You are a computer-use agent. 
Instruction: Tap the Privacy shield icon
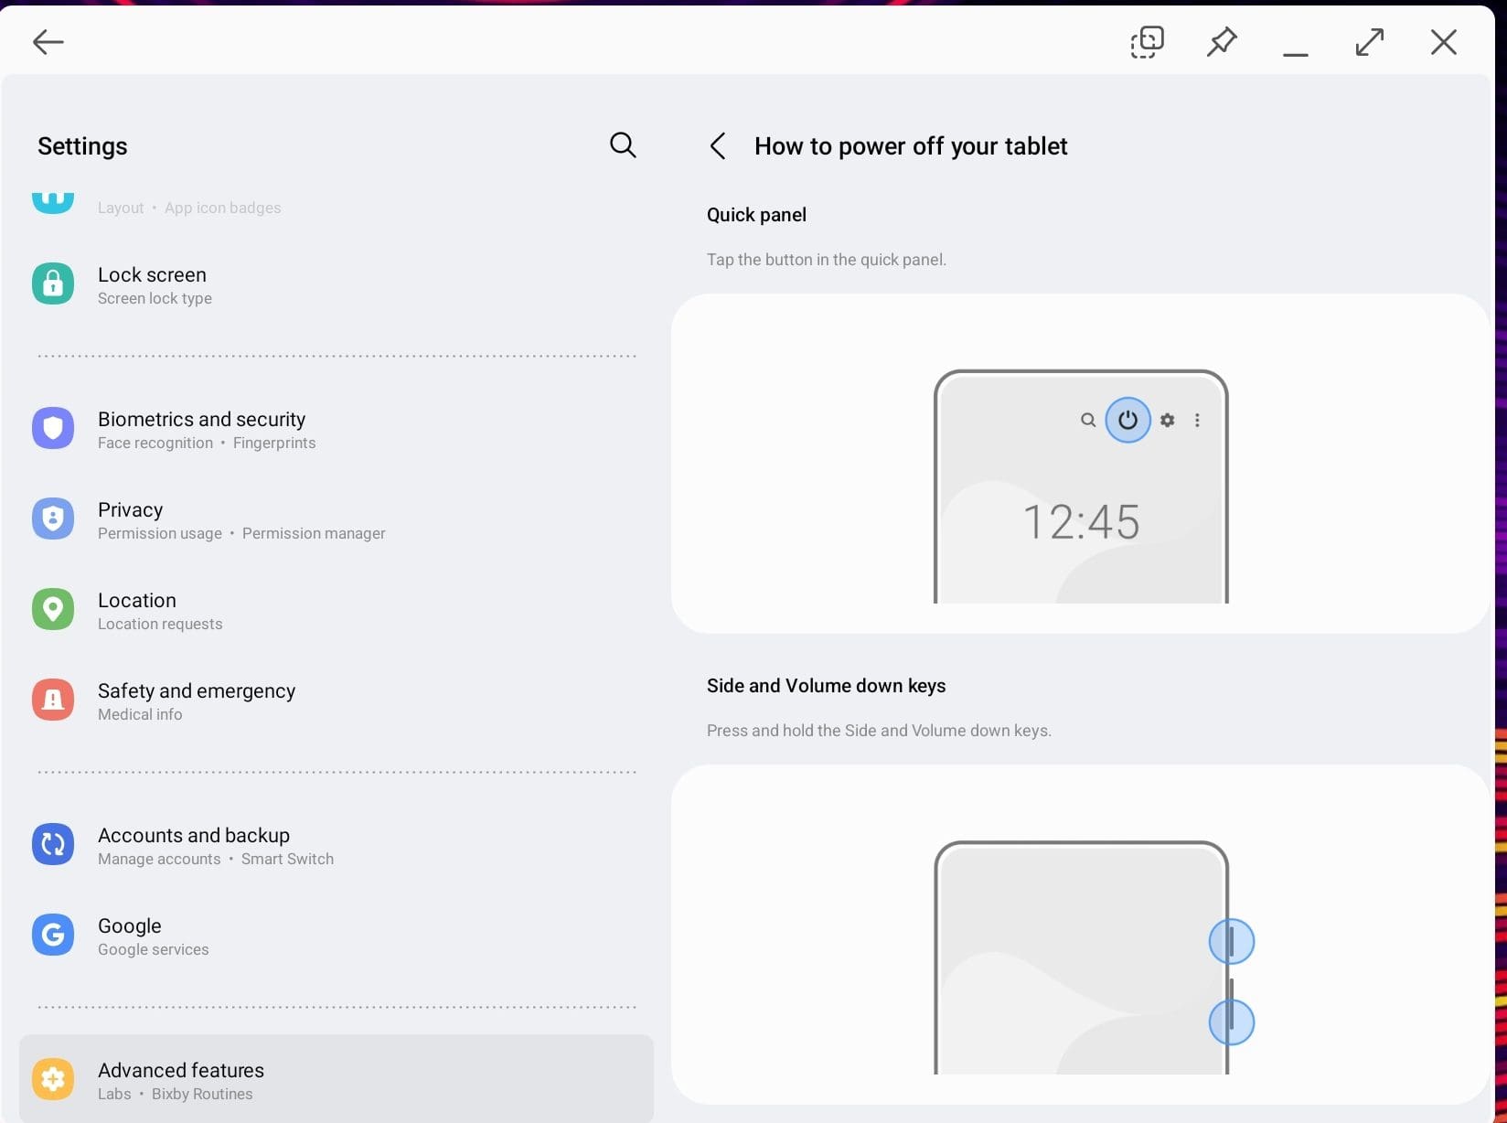point(53,519)
